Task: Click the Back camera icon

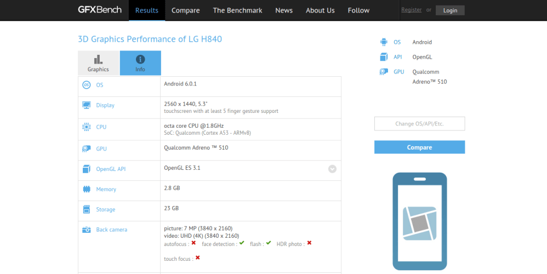Action: 86,230
